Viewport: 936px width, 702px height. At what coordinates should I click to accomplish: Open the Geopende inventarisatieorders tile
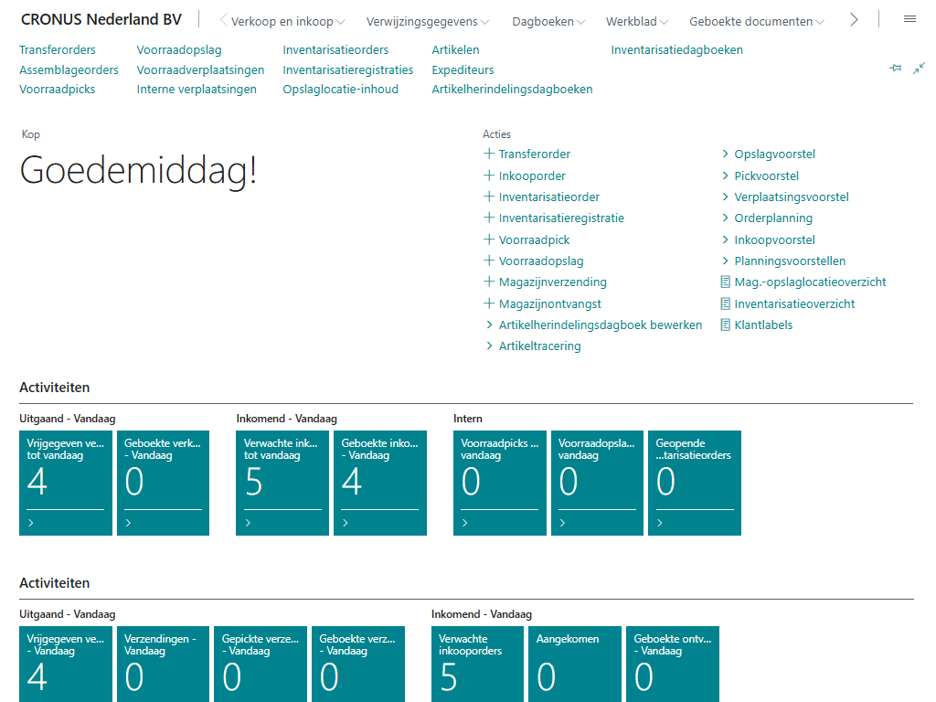pos(694,482)
